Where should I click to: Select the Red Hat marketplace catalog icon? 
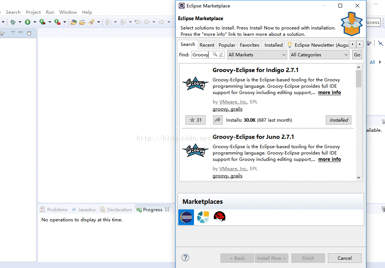coord(219,216)
